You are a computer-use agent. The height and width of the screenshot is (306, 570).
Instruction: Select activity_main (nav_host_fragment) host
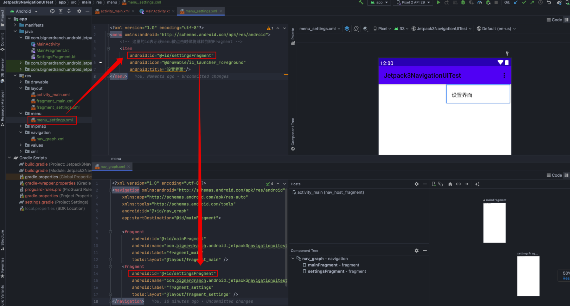328,193
